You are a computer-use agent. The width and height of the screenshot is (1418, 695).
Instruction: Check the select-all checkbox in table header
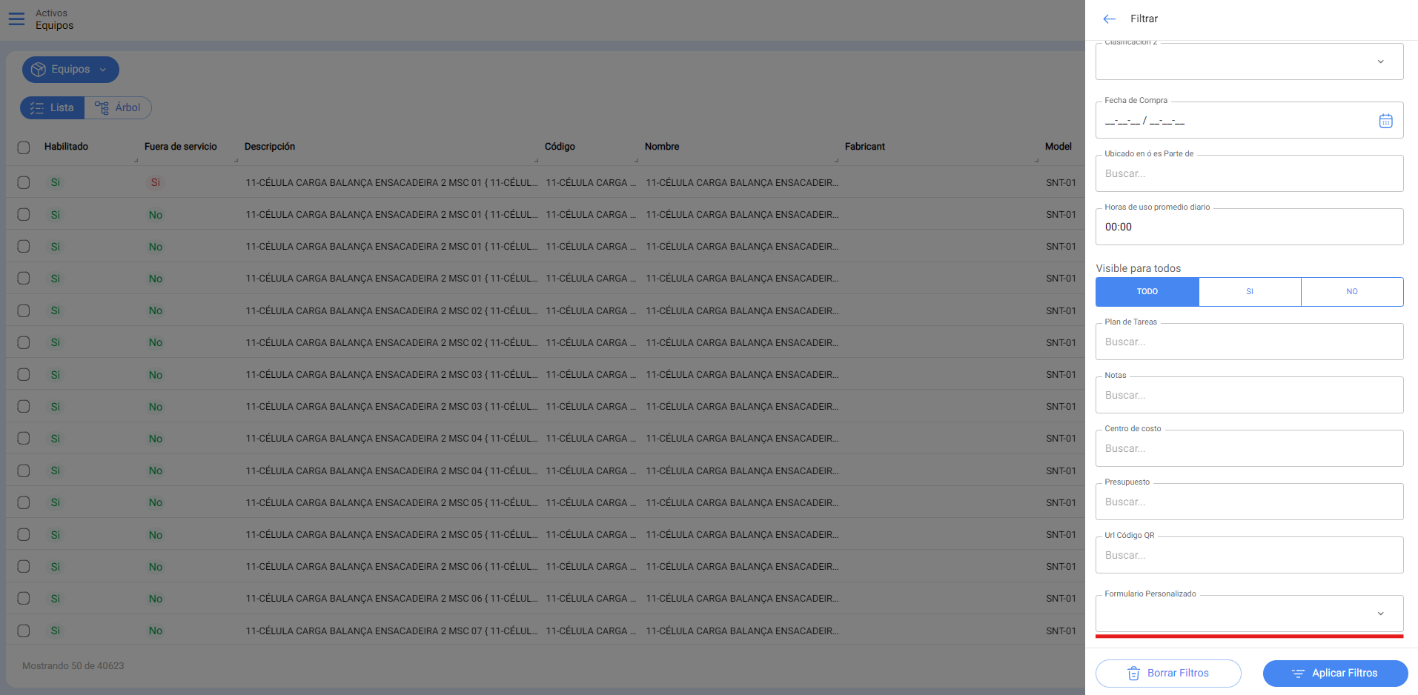[x=24, y=147]
